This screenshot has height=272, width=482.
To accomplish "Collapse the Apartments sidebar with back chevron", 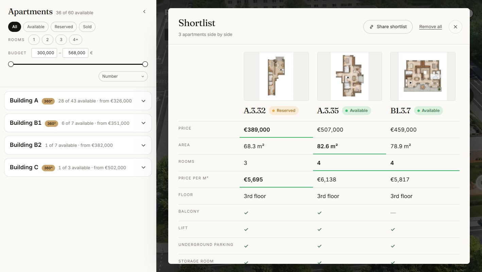I will coord(144,12).
